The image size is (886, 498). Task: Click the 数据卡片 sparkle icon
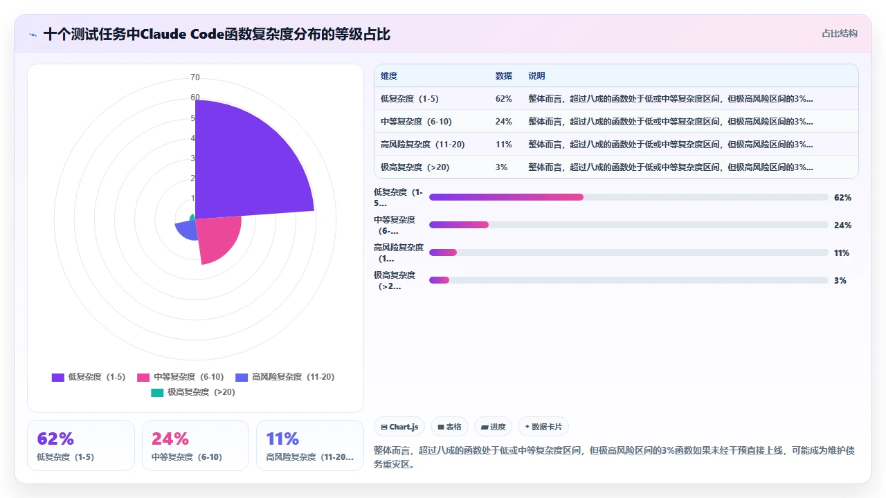(x=527, y=427)
